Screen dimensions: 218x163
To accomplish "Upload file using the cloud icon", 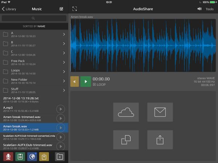I will click(126, 112).
